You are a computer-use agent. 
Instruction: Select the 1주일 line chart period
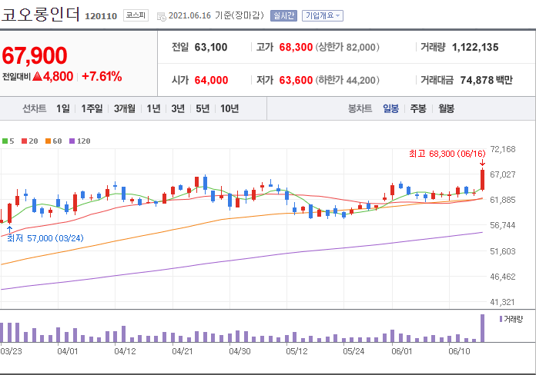(92, 109)
